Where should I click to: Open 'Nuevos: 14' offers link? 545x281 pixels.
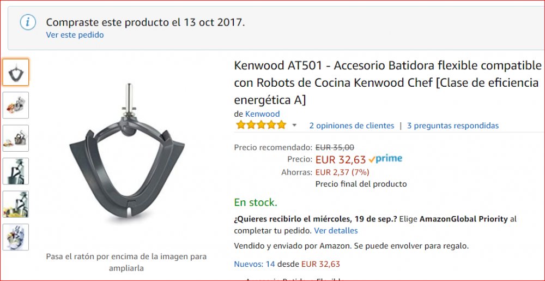point(255,264)
